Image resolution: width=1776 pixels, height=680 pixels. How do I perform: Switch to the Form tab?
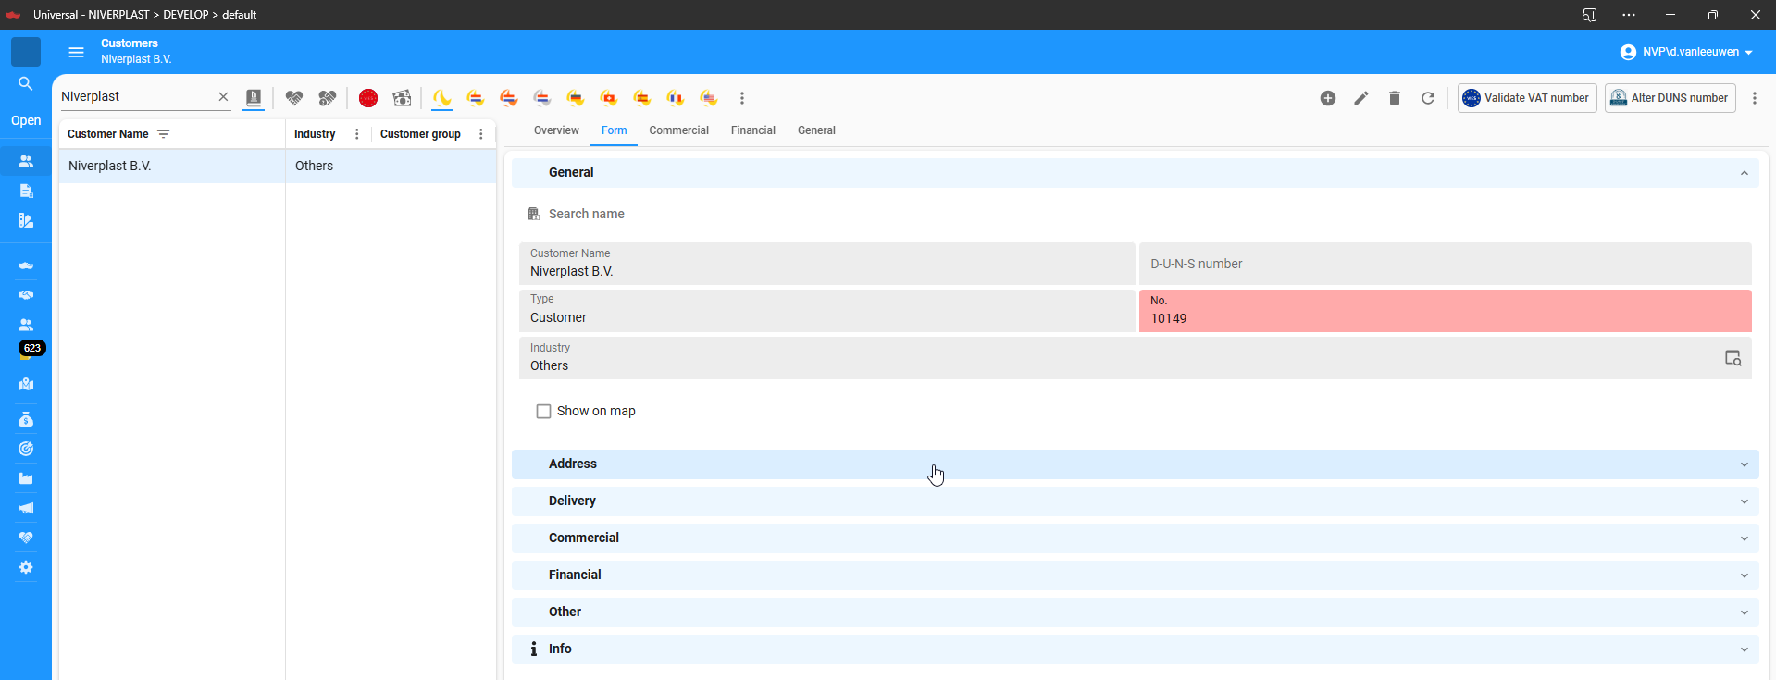[x=615, y=130]
